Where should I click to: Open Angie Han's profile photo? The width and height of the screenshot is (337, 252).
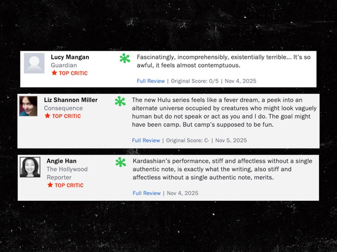pyautogui.click(x=30, y=167)
